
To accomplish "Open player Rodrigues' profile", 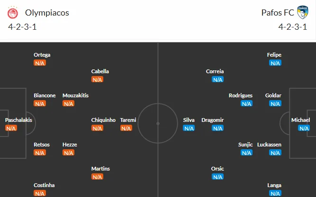I will [241, 95].
